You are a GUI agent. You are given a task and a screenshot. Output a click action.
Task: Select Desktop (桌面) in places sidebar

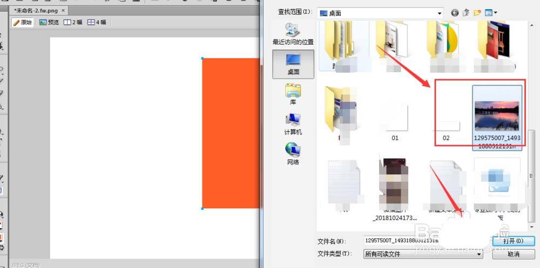click(x=293, y=64)
